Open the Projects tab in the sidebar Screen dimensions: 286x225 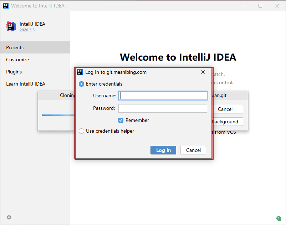pos(35,47)
